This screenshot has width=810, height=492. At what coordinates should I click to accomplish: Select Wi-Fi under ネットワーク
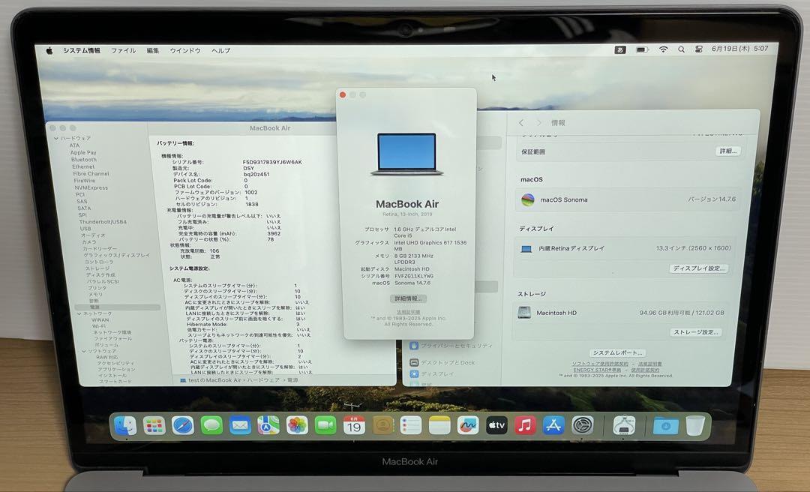(99, 326)
